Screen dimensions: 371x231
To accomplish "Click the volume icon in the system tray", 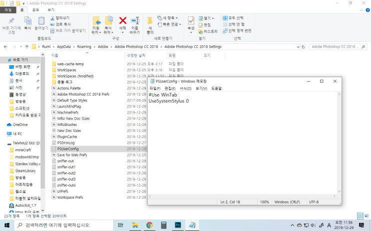I will 313,226.
